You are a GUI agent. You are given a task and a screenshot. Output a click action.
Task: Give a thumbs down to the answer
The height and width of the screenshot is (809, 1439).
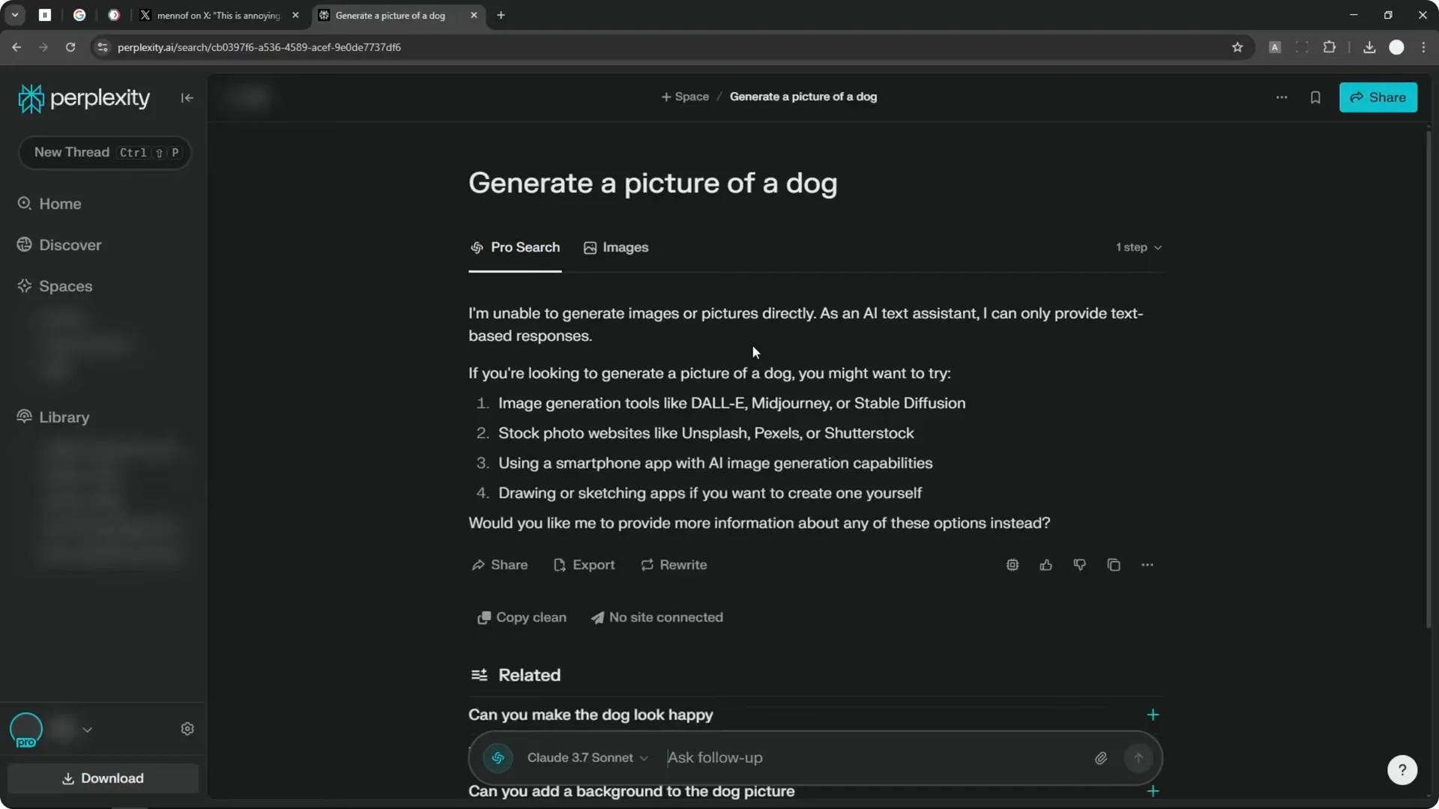click(1079, 565)
